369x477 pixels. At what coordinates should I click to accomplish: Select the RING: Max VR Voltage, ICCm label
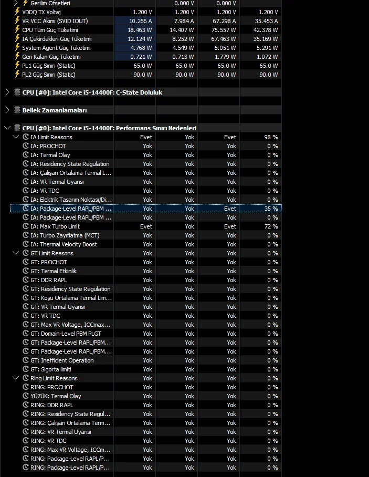click(x=70, y=450)
